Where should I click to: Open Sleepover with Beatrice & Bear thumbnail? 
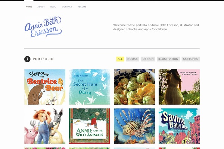45,87
